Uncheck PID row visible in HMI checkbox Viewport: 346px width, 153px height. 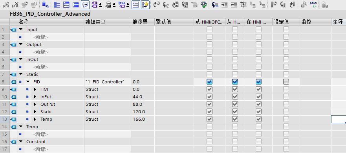[259, 82]
